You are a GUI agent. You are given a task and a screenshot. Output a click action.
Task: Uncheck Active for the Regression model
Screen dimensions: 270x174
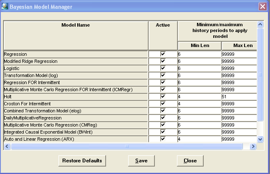click(163, 54)
